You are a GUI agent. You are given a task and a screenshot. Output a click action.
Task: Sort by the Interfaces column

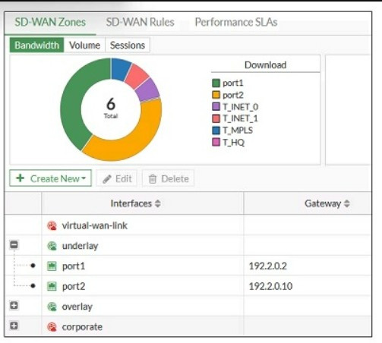coord(136,203)
